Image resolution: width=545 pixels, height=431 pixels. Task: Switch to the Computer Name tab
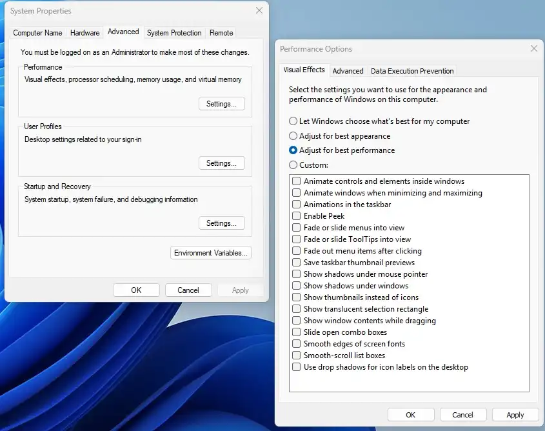pyautogui.click(x=37, y=32)
